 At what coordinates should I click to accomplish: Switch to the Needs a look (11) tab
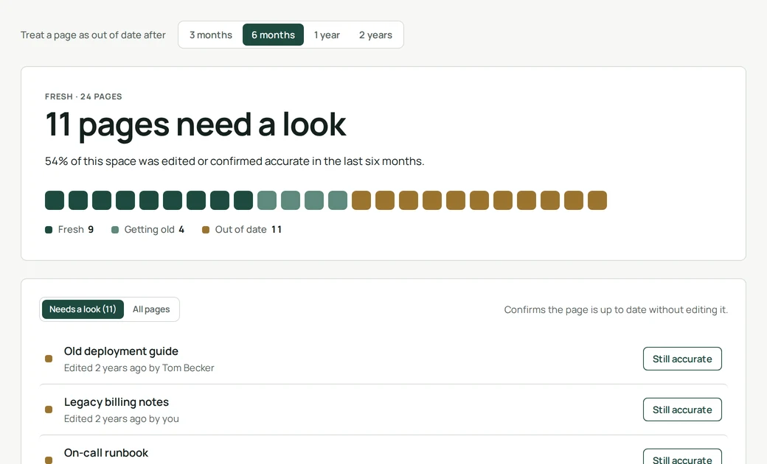click(x=83, y=309)
